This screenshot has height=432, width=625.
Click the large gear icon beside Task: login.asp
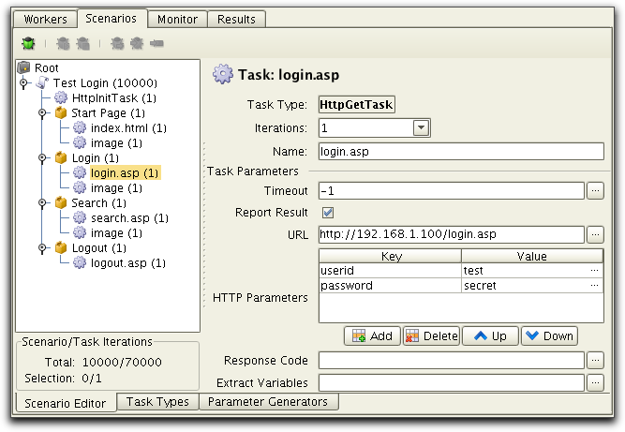click(223, 74)
